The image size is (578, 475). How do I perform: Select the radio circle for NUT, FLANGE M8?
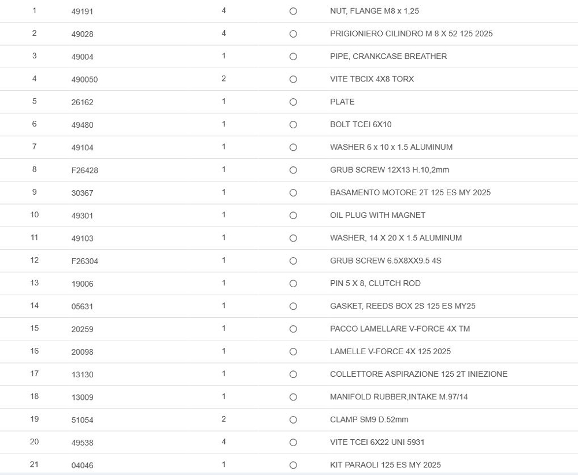coord(293,12)
